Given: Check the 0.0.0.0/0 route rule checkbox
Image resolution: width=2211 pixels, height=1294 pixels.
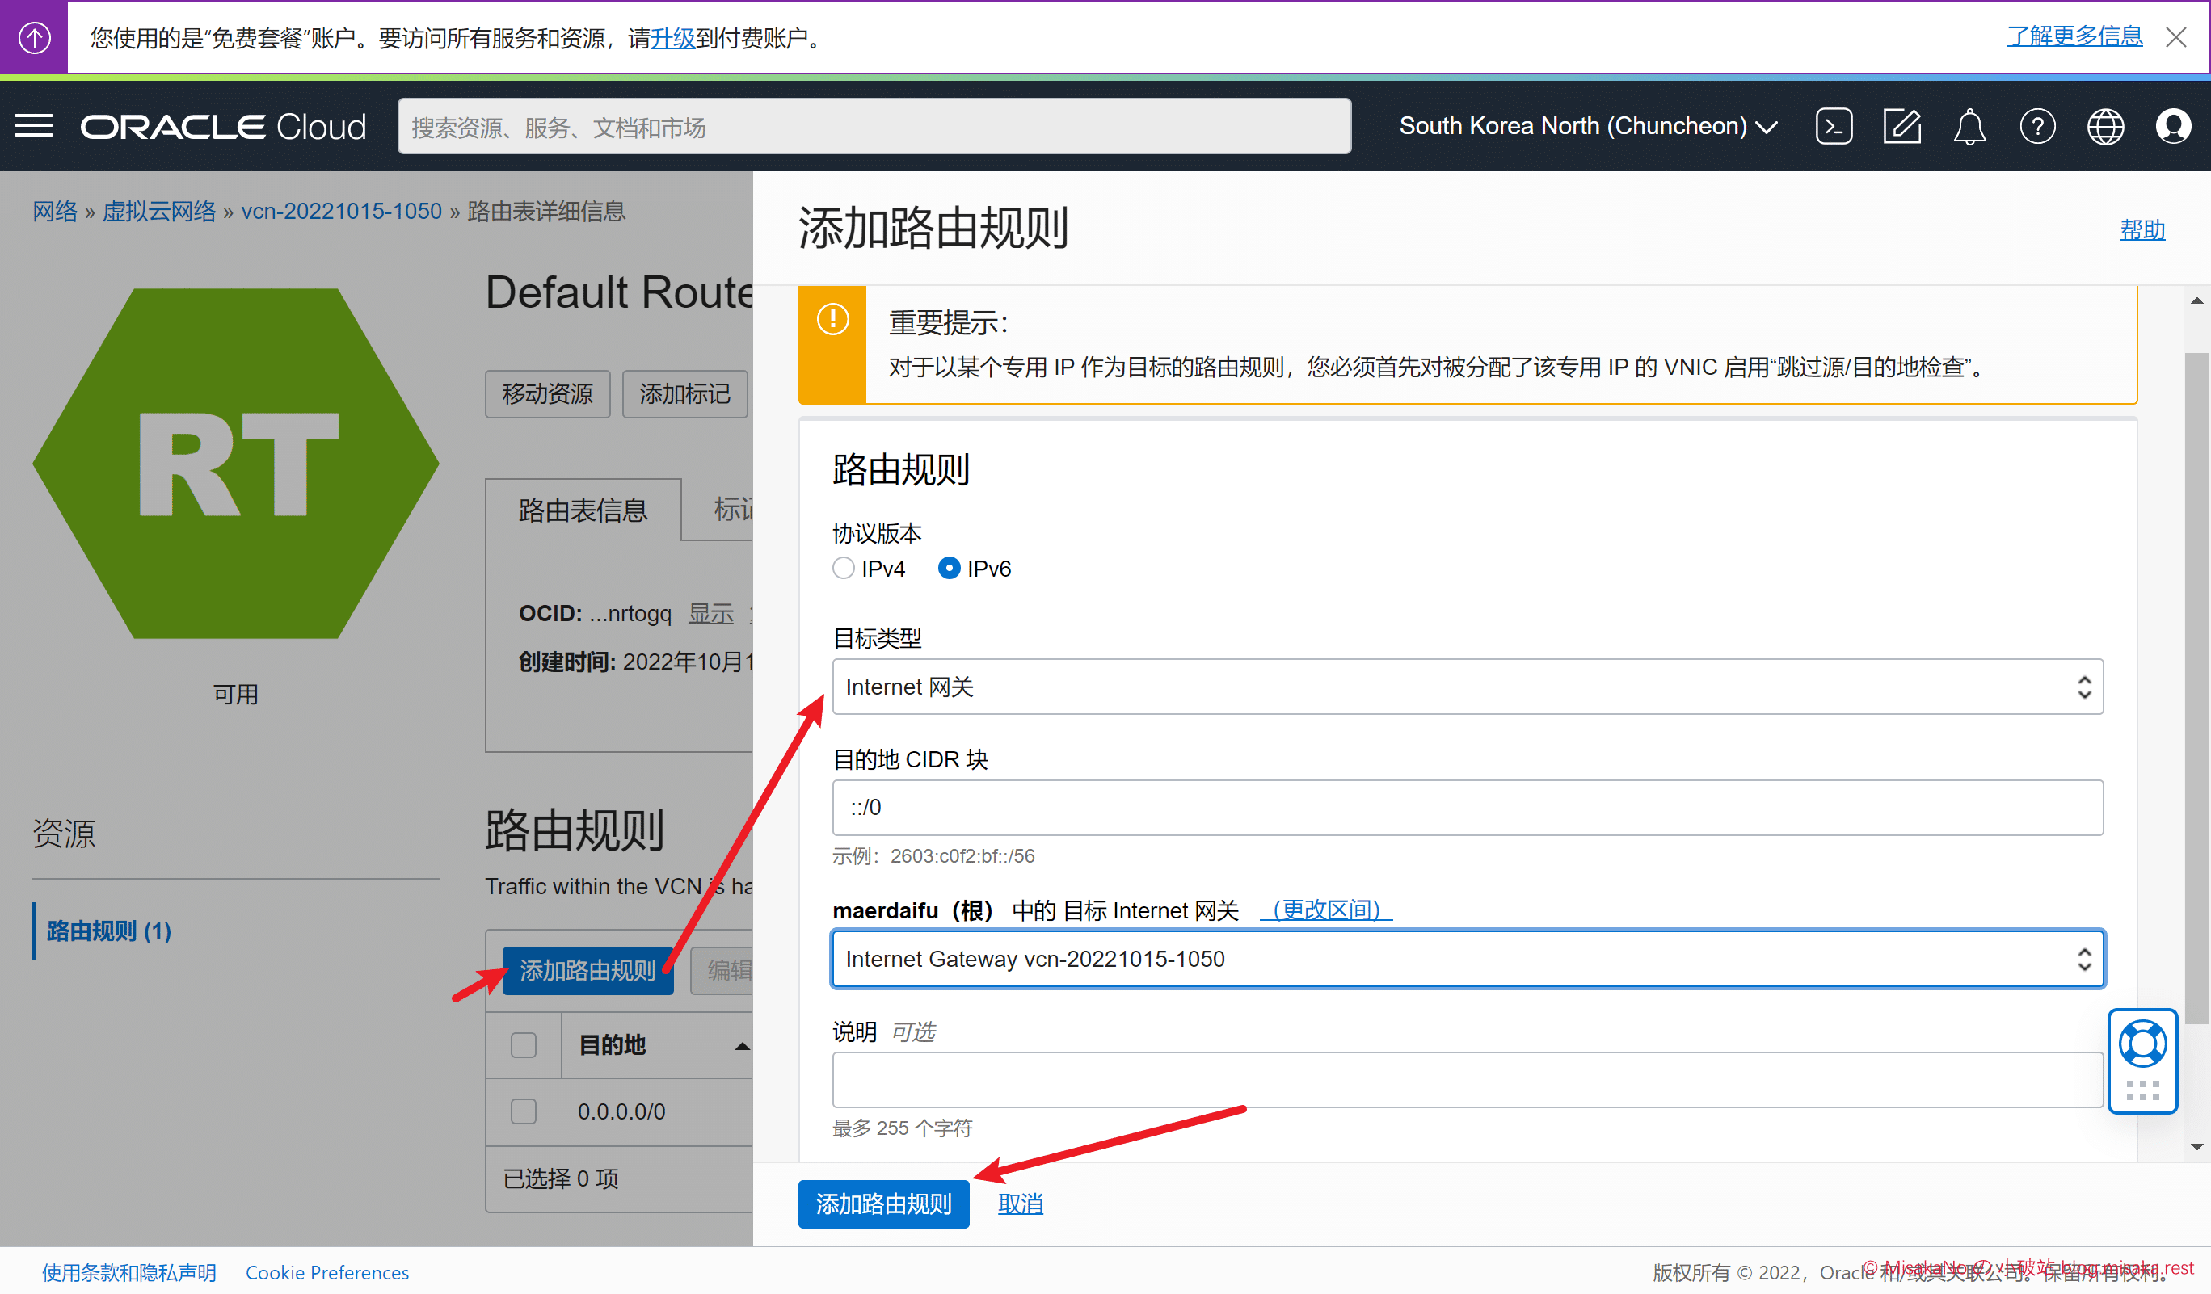Looking at the screenshot, I should (524, 1111).
